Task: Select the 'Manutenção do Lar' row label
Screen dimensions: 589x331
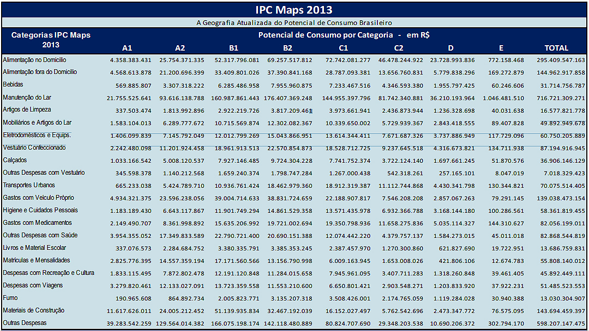Action: pyautogui.click(x=27, y=97)
